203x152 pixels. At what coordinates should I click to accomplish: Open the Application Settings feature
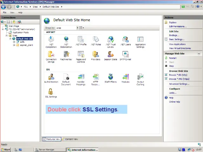pos(140,42)
